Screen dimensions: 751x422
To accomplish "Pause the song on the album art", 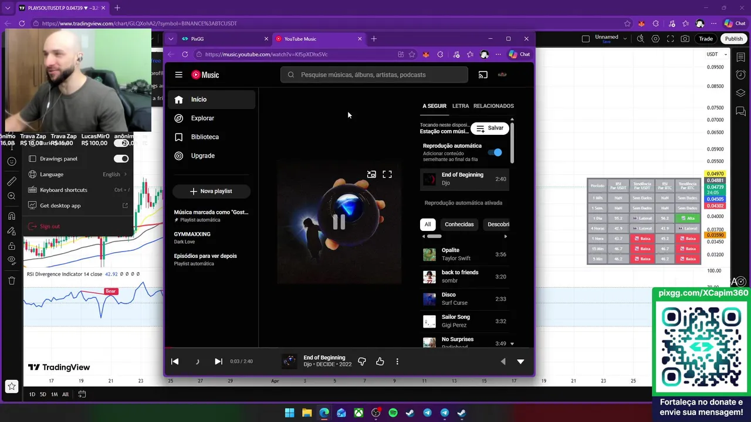I will click(339, 222).
